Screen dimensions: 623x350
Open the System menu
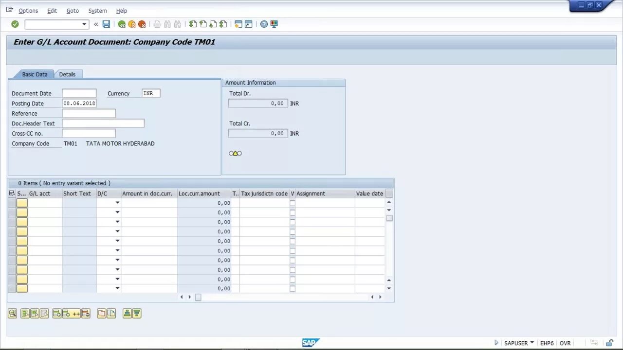pyautogui.click(x=97, y=11)
